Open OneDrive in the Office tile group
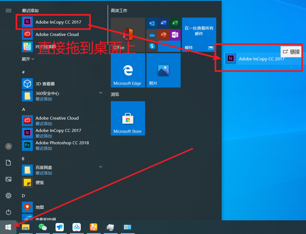This screenshot has width=306, height=234. (x=152, y=35)
